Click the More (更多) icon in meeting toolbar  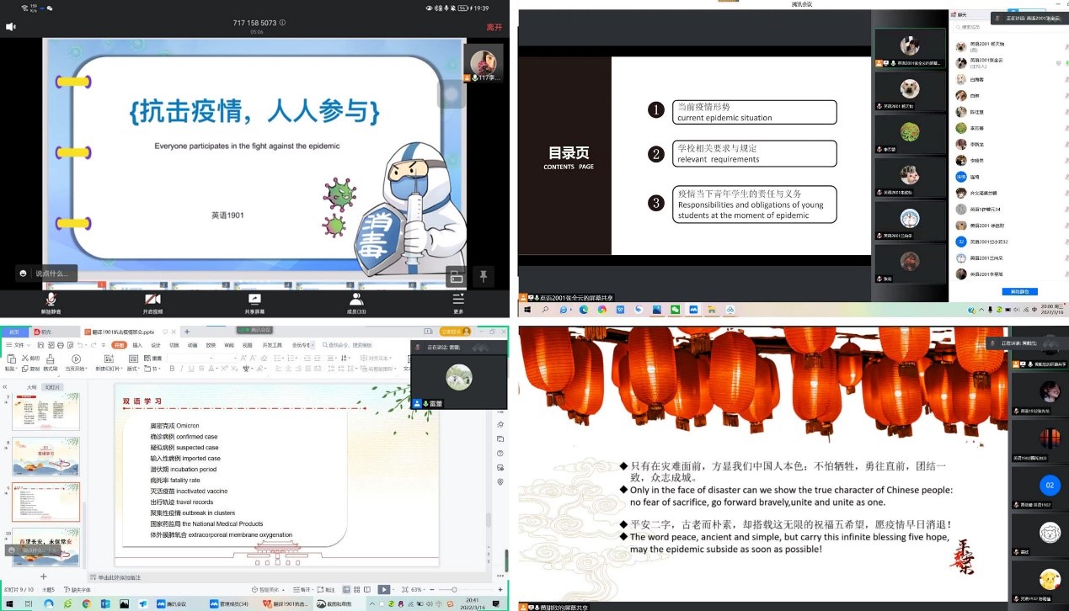point(459,299)
